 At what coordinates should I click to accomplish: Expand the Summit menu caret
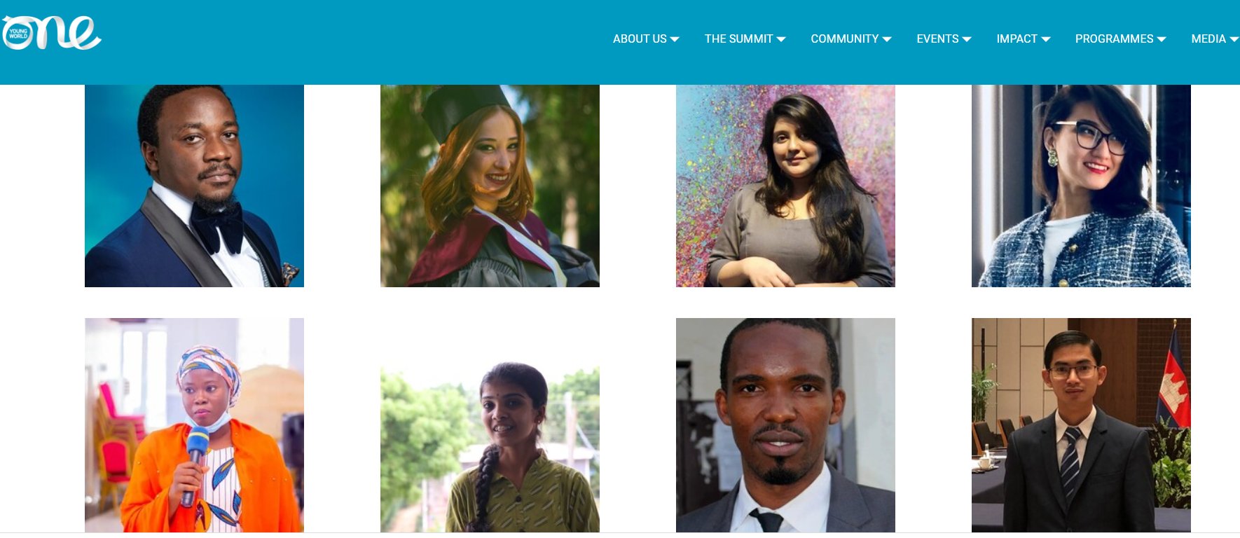tap(781, 39)
